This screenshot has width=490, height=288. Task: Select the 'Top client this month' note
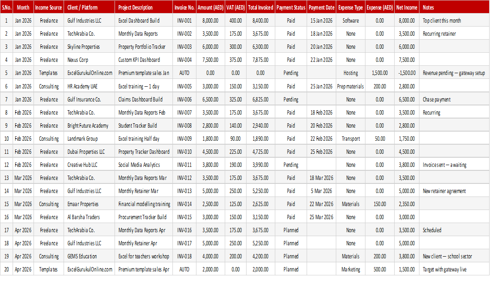(454, 20)
